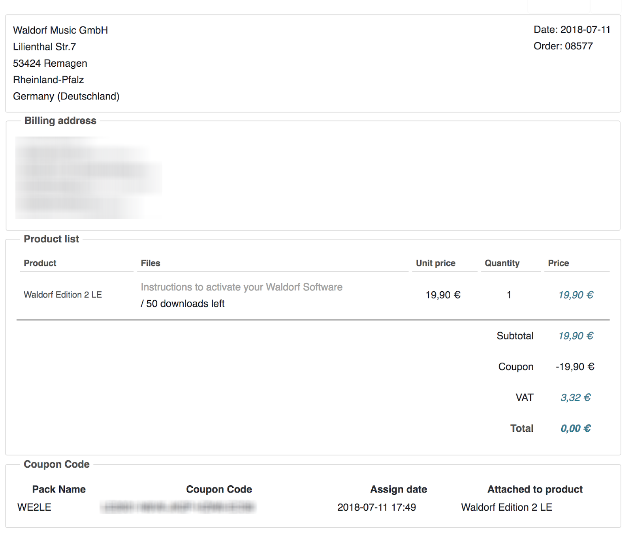Screen dimensions: 632x543
Task: Click the VAT amount 3,32 €
Action: click(576, 397)
